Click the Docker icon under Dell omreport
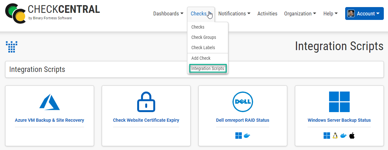The width and height of the screenshot is (388, 150). coord(247,136)
